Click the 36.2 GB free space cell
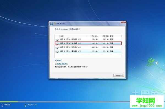 [x=106, y=39]
